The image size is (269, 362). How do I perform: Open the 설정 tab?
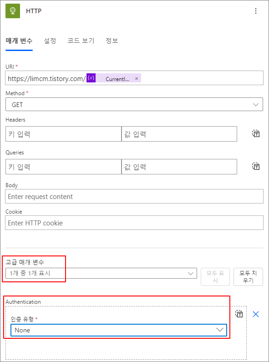pyautogui.click(x=50, y=41)
